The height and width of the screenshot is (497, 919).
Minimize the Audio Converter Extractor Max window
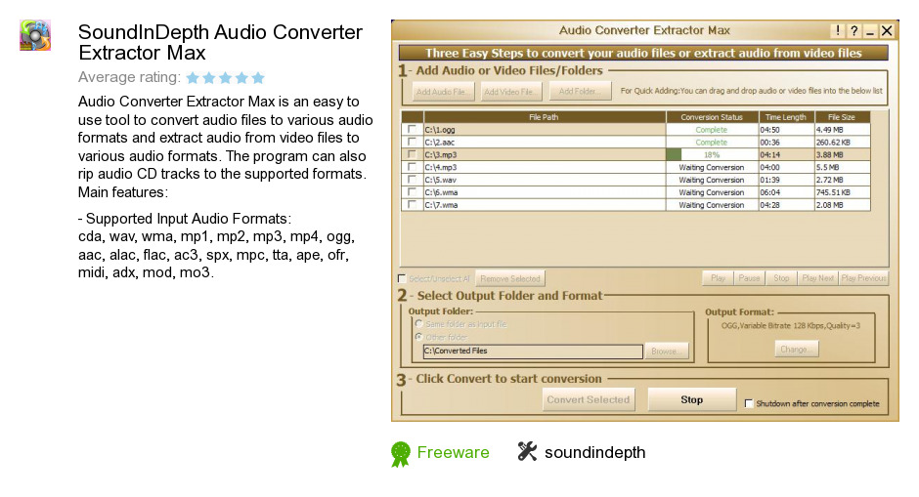tap(870, 31)
